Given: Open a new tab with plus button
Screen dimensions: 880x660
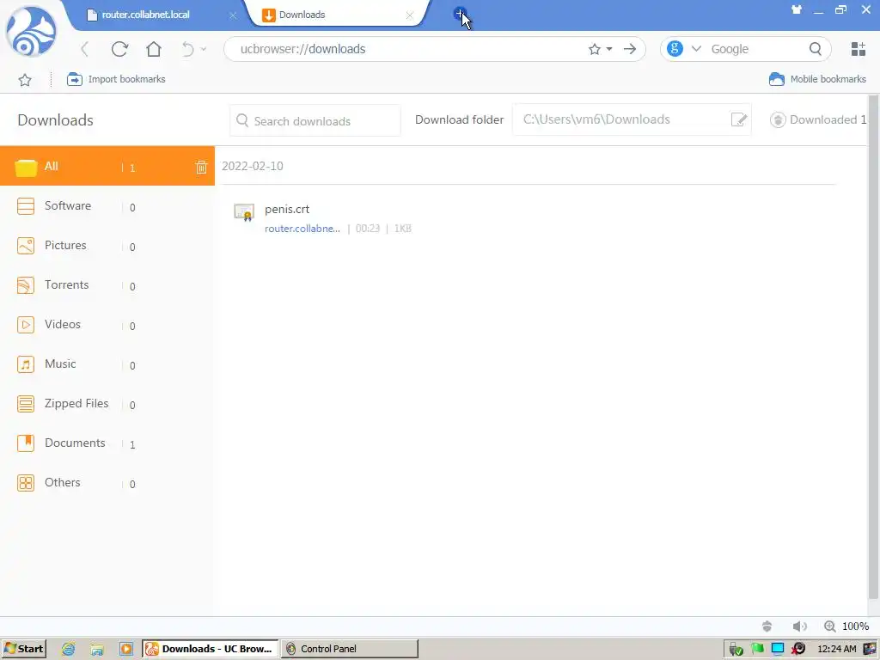Looking at the screenshot, I should tap(459, 14).
